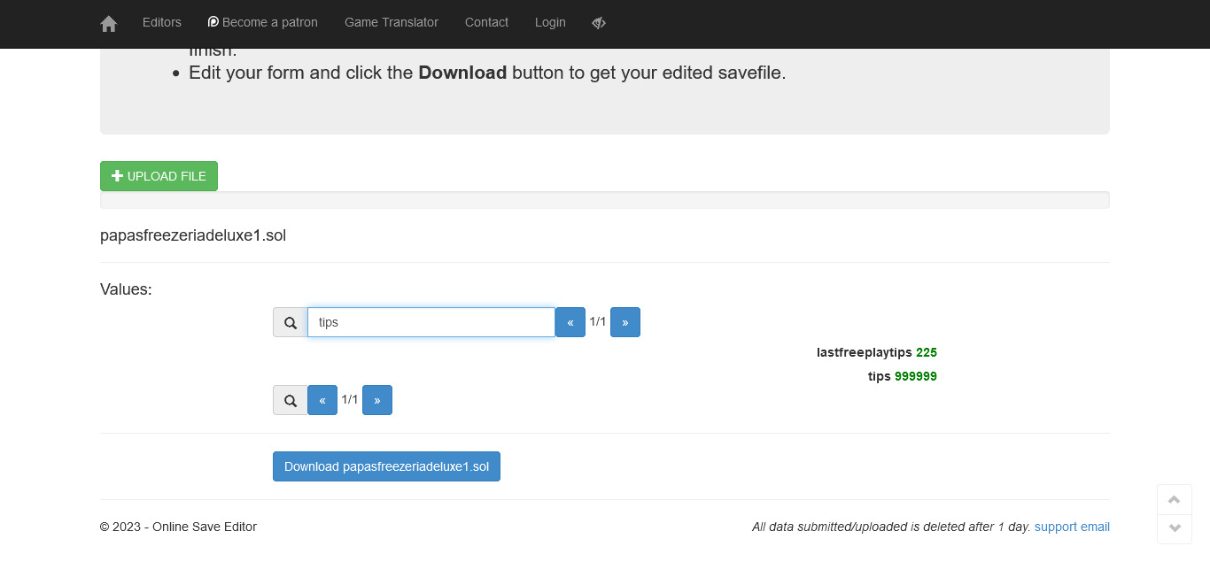Click lower previous page « button
1210x562 pixels.
322,400
